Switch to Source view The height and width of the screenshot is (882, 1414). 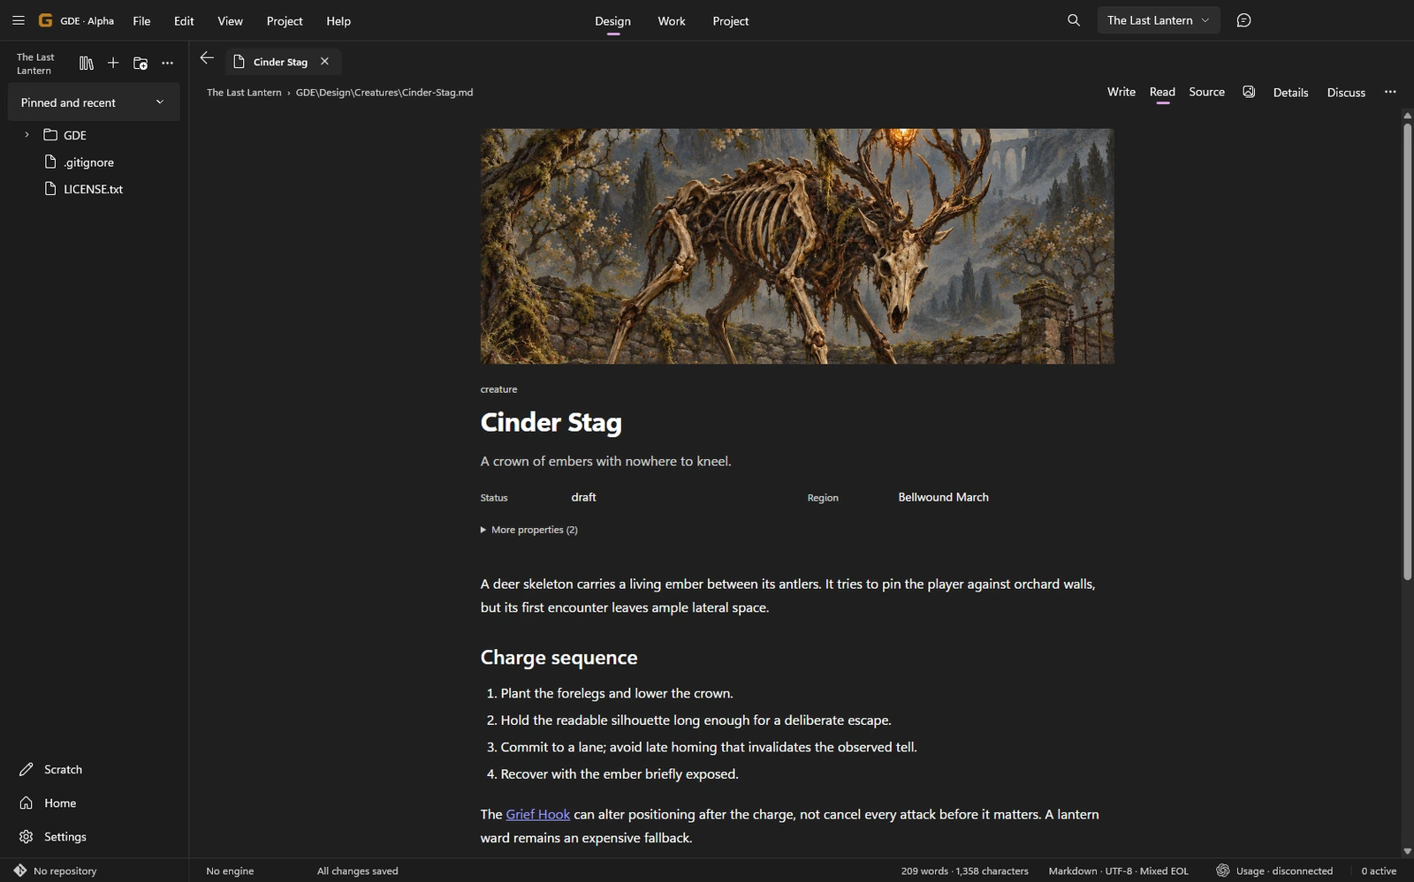click(1206, 92)
